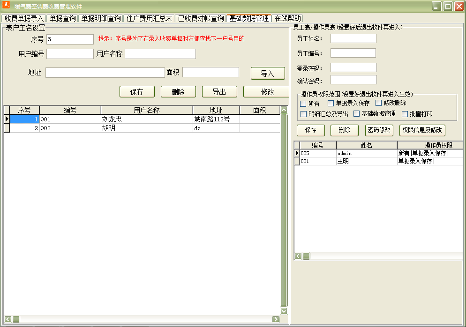Toggle the 批量打印 checkbox
This screenshot has height=327, width=466.
point(405,114)
